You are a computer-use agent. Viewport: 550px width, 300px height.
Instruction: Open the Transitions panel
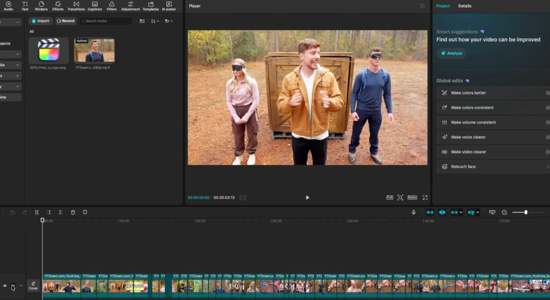(x=76, y=6)
